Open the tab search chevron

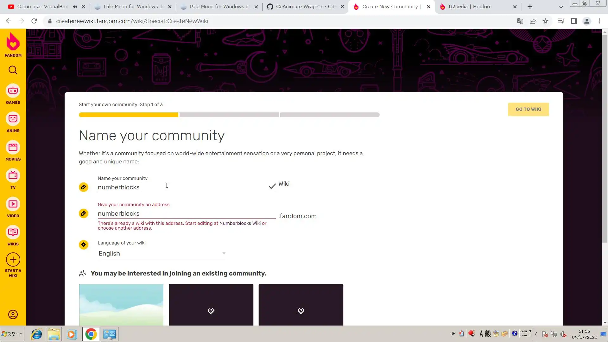tap(561, 7)
